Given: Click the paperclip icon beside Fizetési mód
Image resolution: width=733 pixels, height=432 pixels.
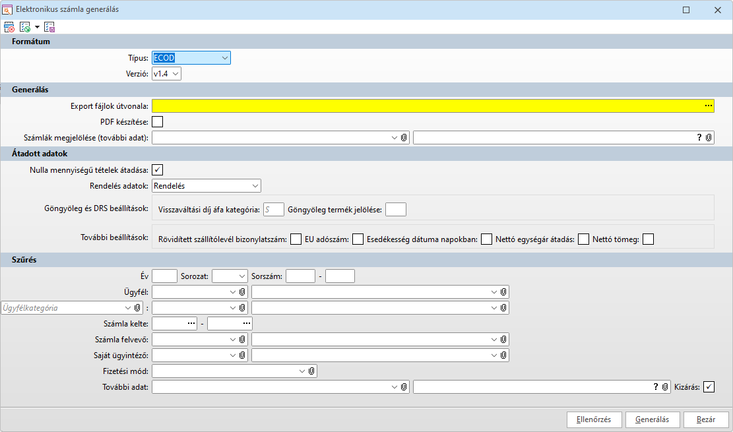Looking at the screenshot, I should (x=311, y=371).
